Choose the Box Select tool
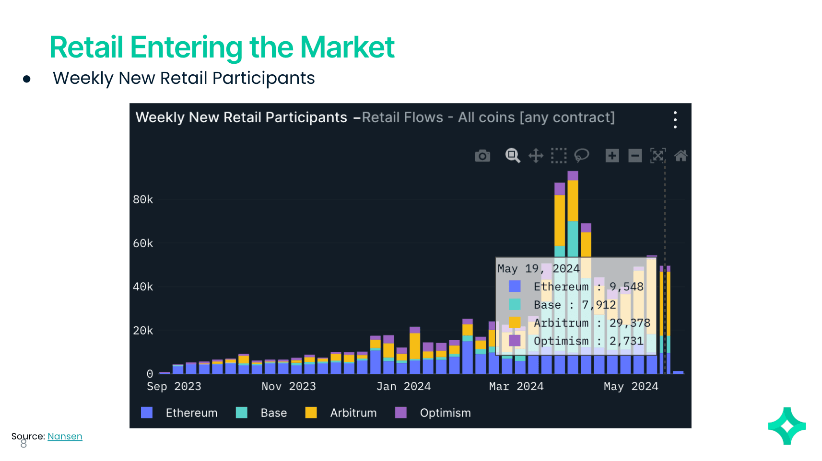 click(x=559, y=156)
